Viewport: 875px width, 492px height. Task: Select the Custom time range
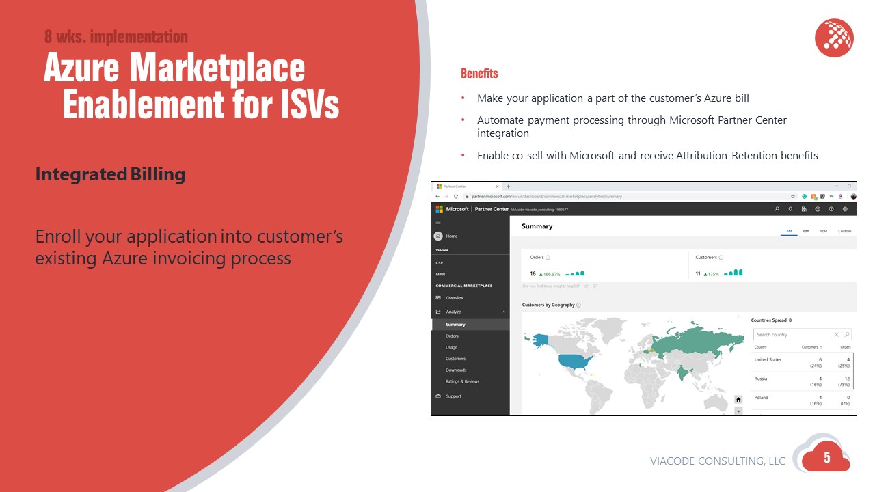pos(845,231)
